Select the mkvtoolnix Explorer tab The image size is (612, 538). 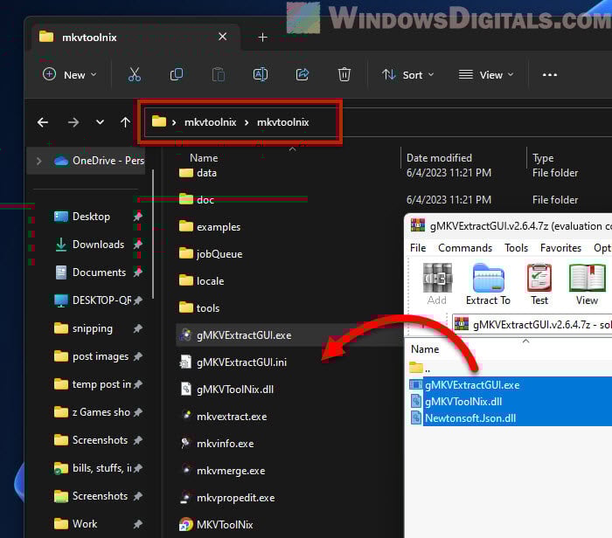pos(136,37)
